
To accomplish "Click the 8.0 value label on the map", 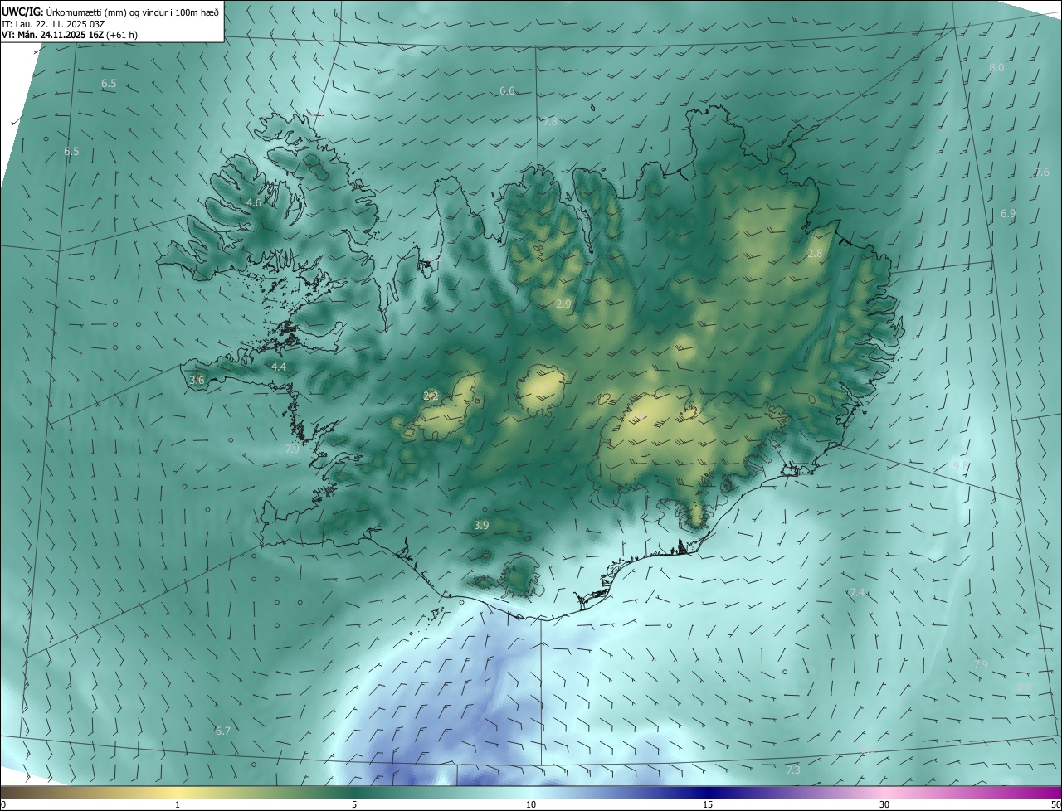I will [996, 68].
